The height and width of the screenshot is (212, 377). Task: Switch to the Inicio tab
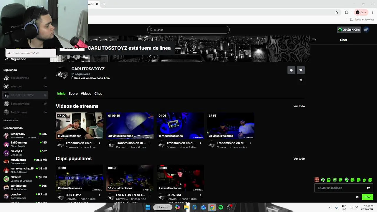[61, 94]
